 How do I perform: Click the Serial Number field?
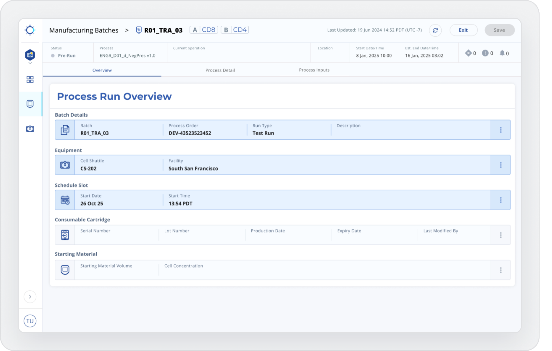pos(117,235)
